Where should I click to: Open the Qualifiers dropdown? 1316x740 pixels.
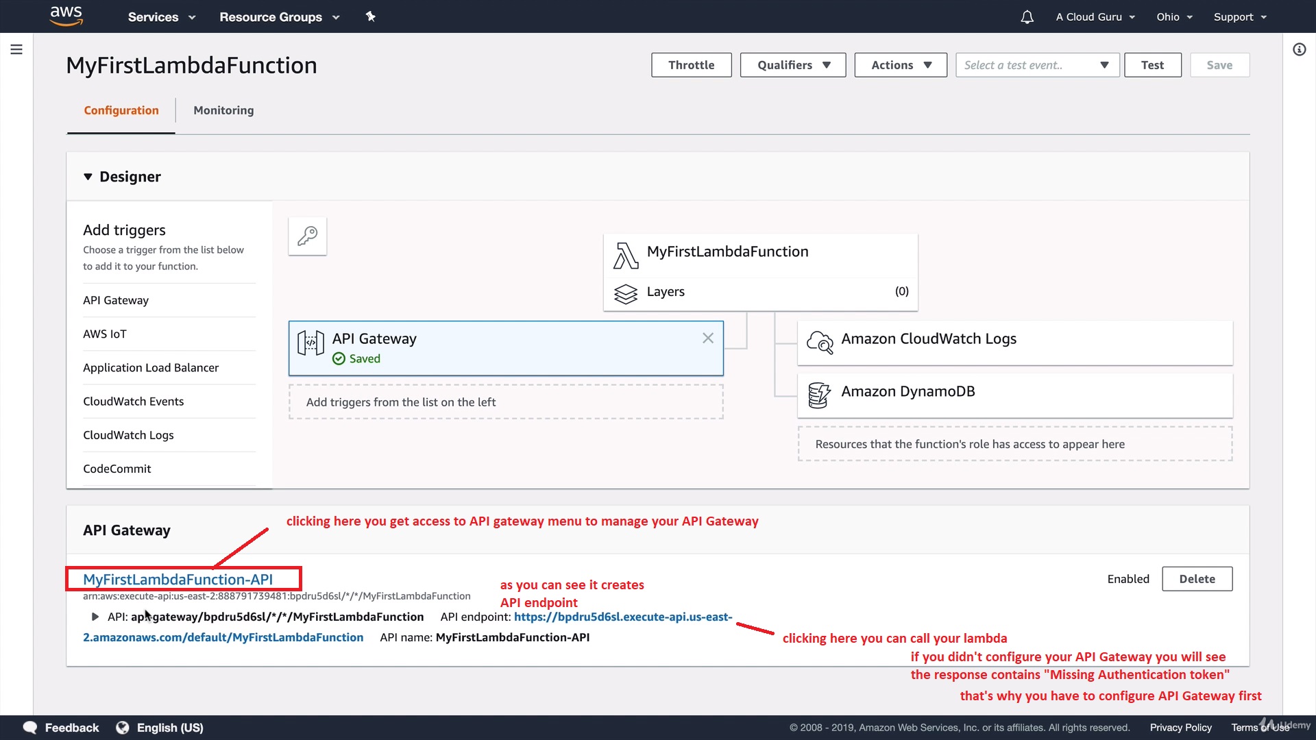[793, 65]
